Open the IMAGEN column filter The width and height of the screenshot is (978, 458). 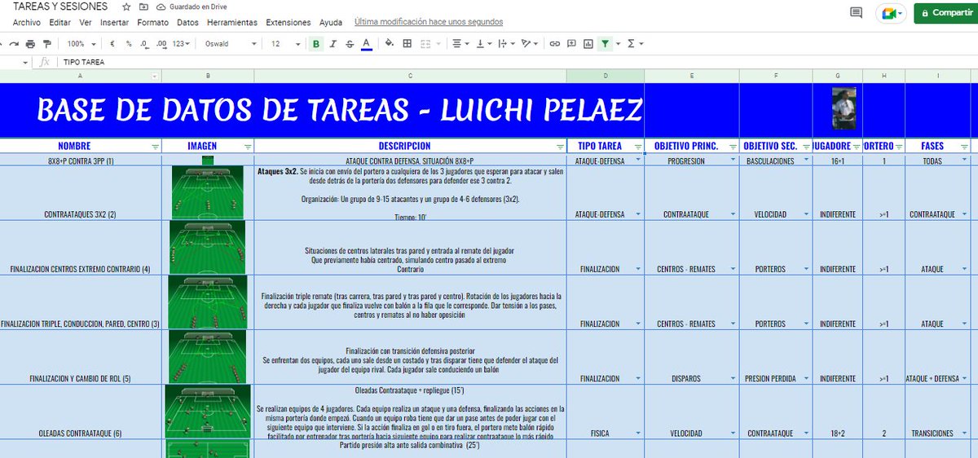click(248, 147)
